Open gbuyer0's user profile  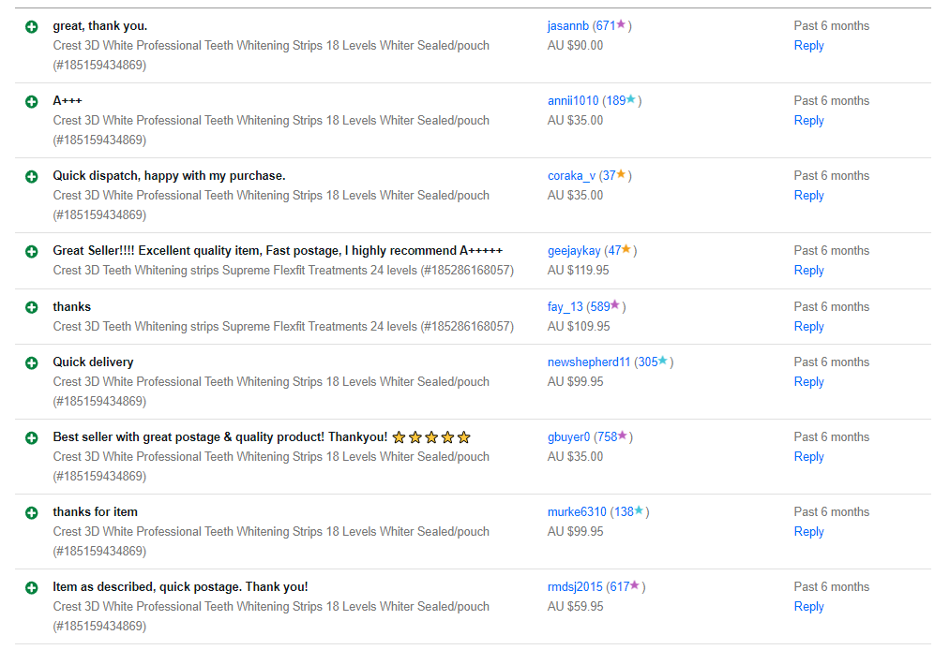point(568,437)
